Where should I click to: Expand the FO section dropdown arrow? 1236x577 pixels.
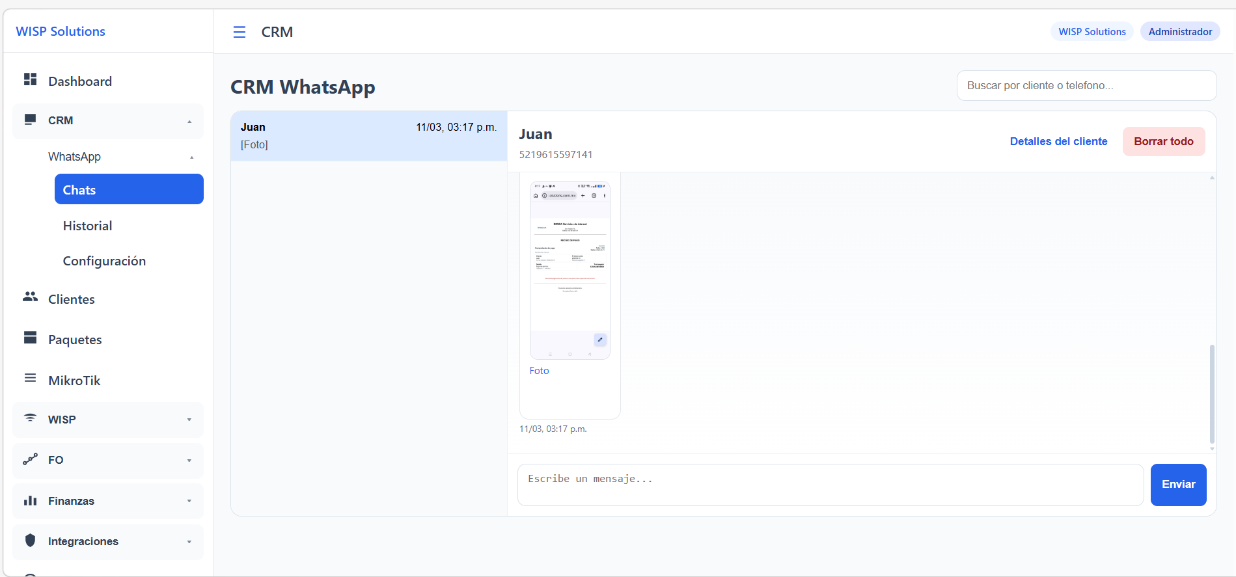(x=189, y=461)
